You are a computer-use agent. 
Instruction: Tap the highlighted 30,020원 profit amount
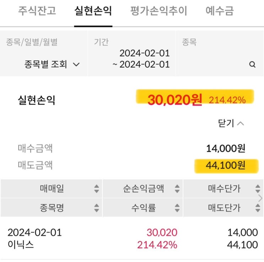(174, 100)
